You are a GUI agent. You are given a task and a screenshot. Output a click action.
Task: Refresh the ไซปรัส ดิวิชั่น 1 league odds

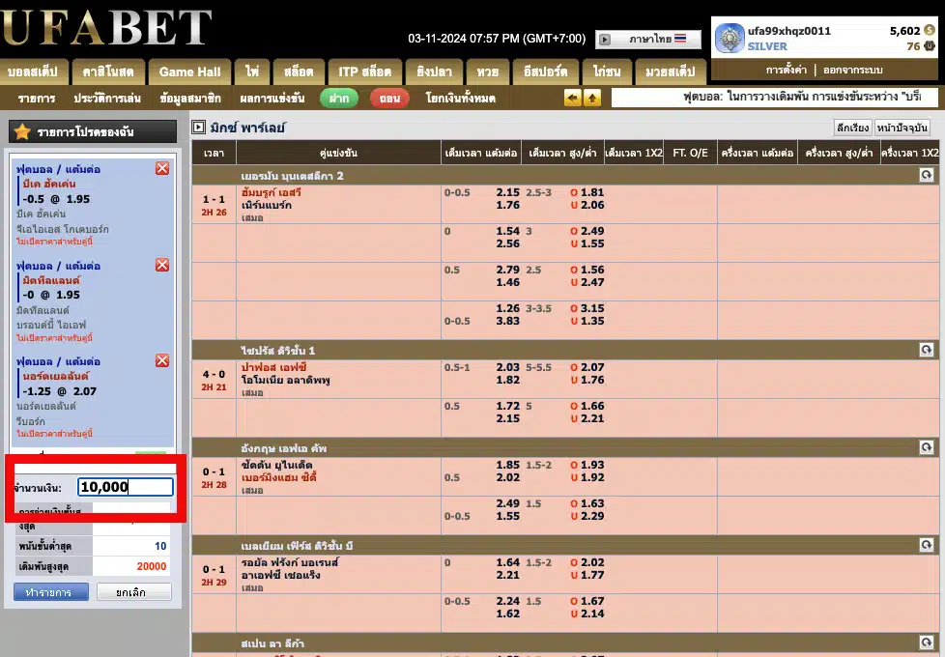pos(926,350)
